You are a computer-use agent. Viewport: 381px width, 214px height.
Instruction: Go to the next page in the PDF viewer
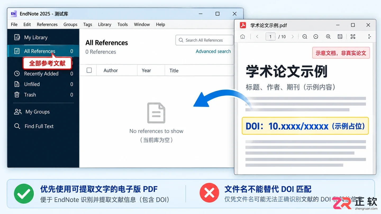293,37
